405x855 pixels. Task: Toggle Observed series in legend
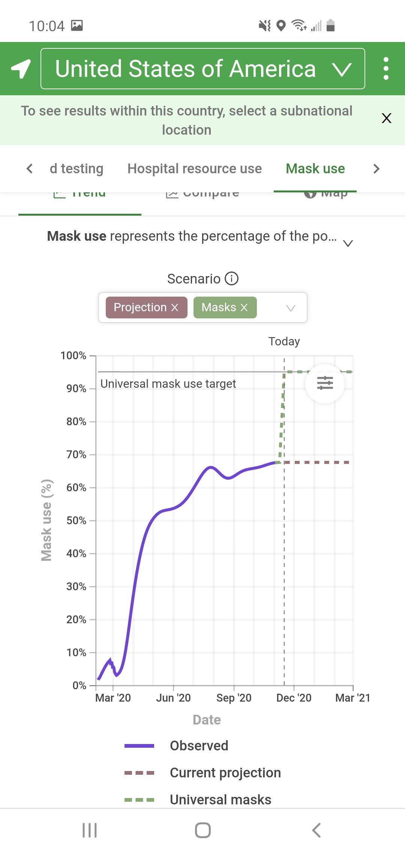176,745
